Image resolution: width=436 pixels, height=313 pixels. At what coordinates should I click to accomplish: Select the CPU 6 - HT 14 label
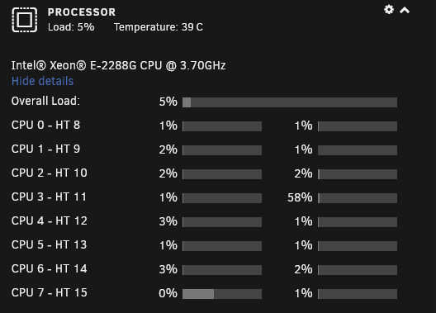pos(50,268)
